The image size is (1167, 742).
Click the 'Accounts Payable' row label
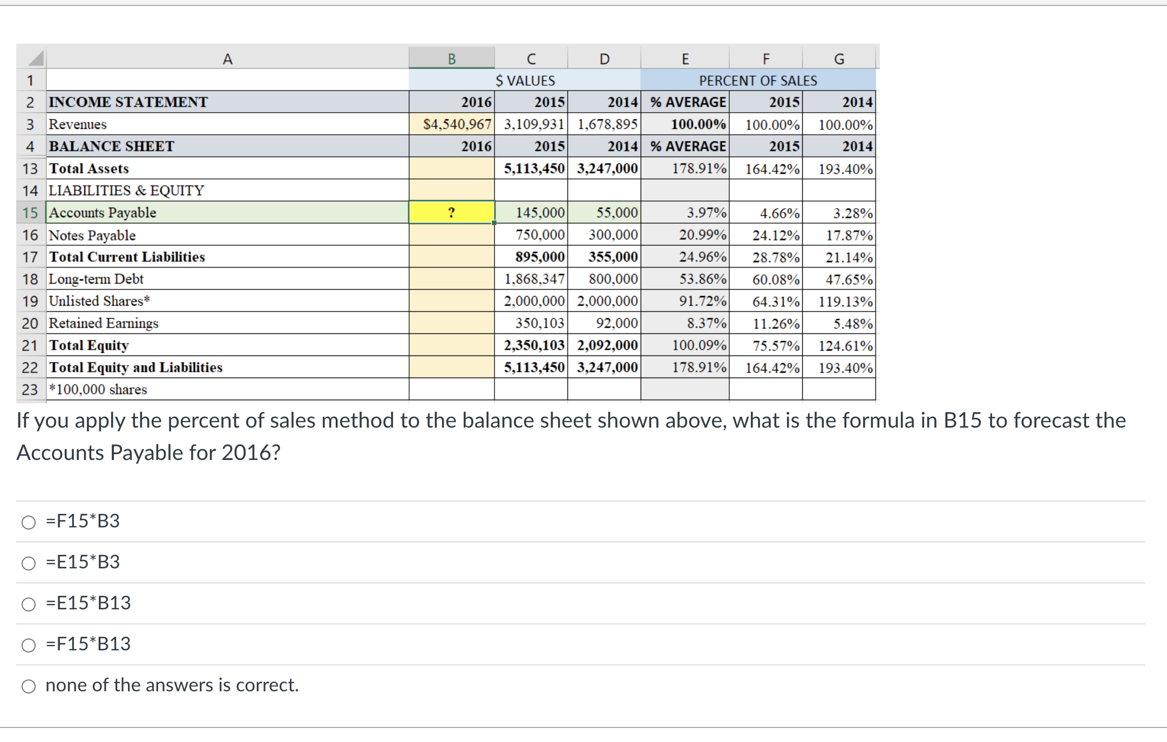[x=227, y=212]
